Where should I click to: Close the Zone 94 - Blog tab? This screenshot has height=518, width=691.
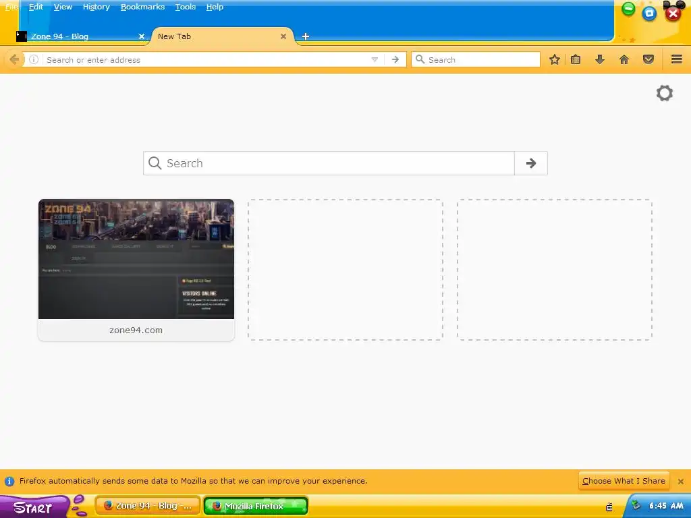click(142, 36)
